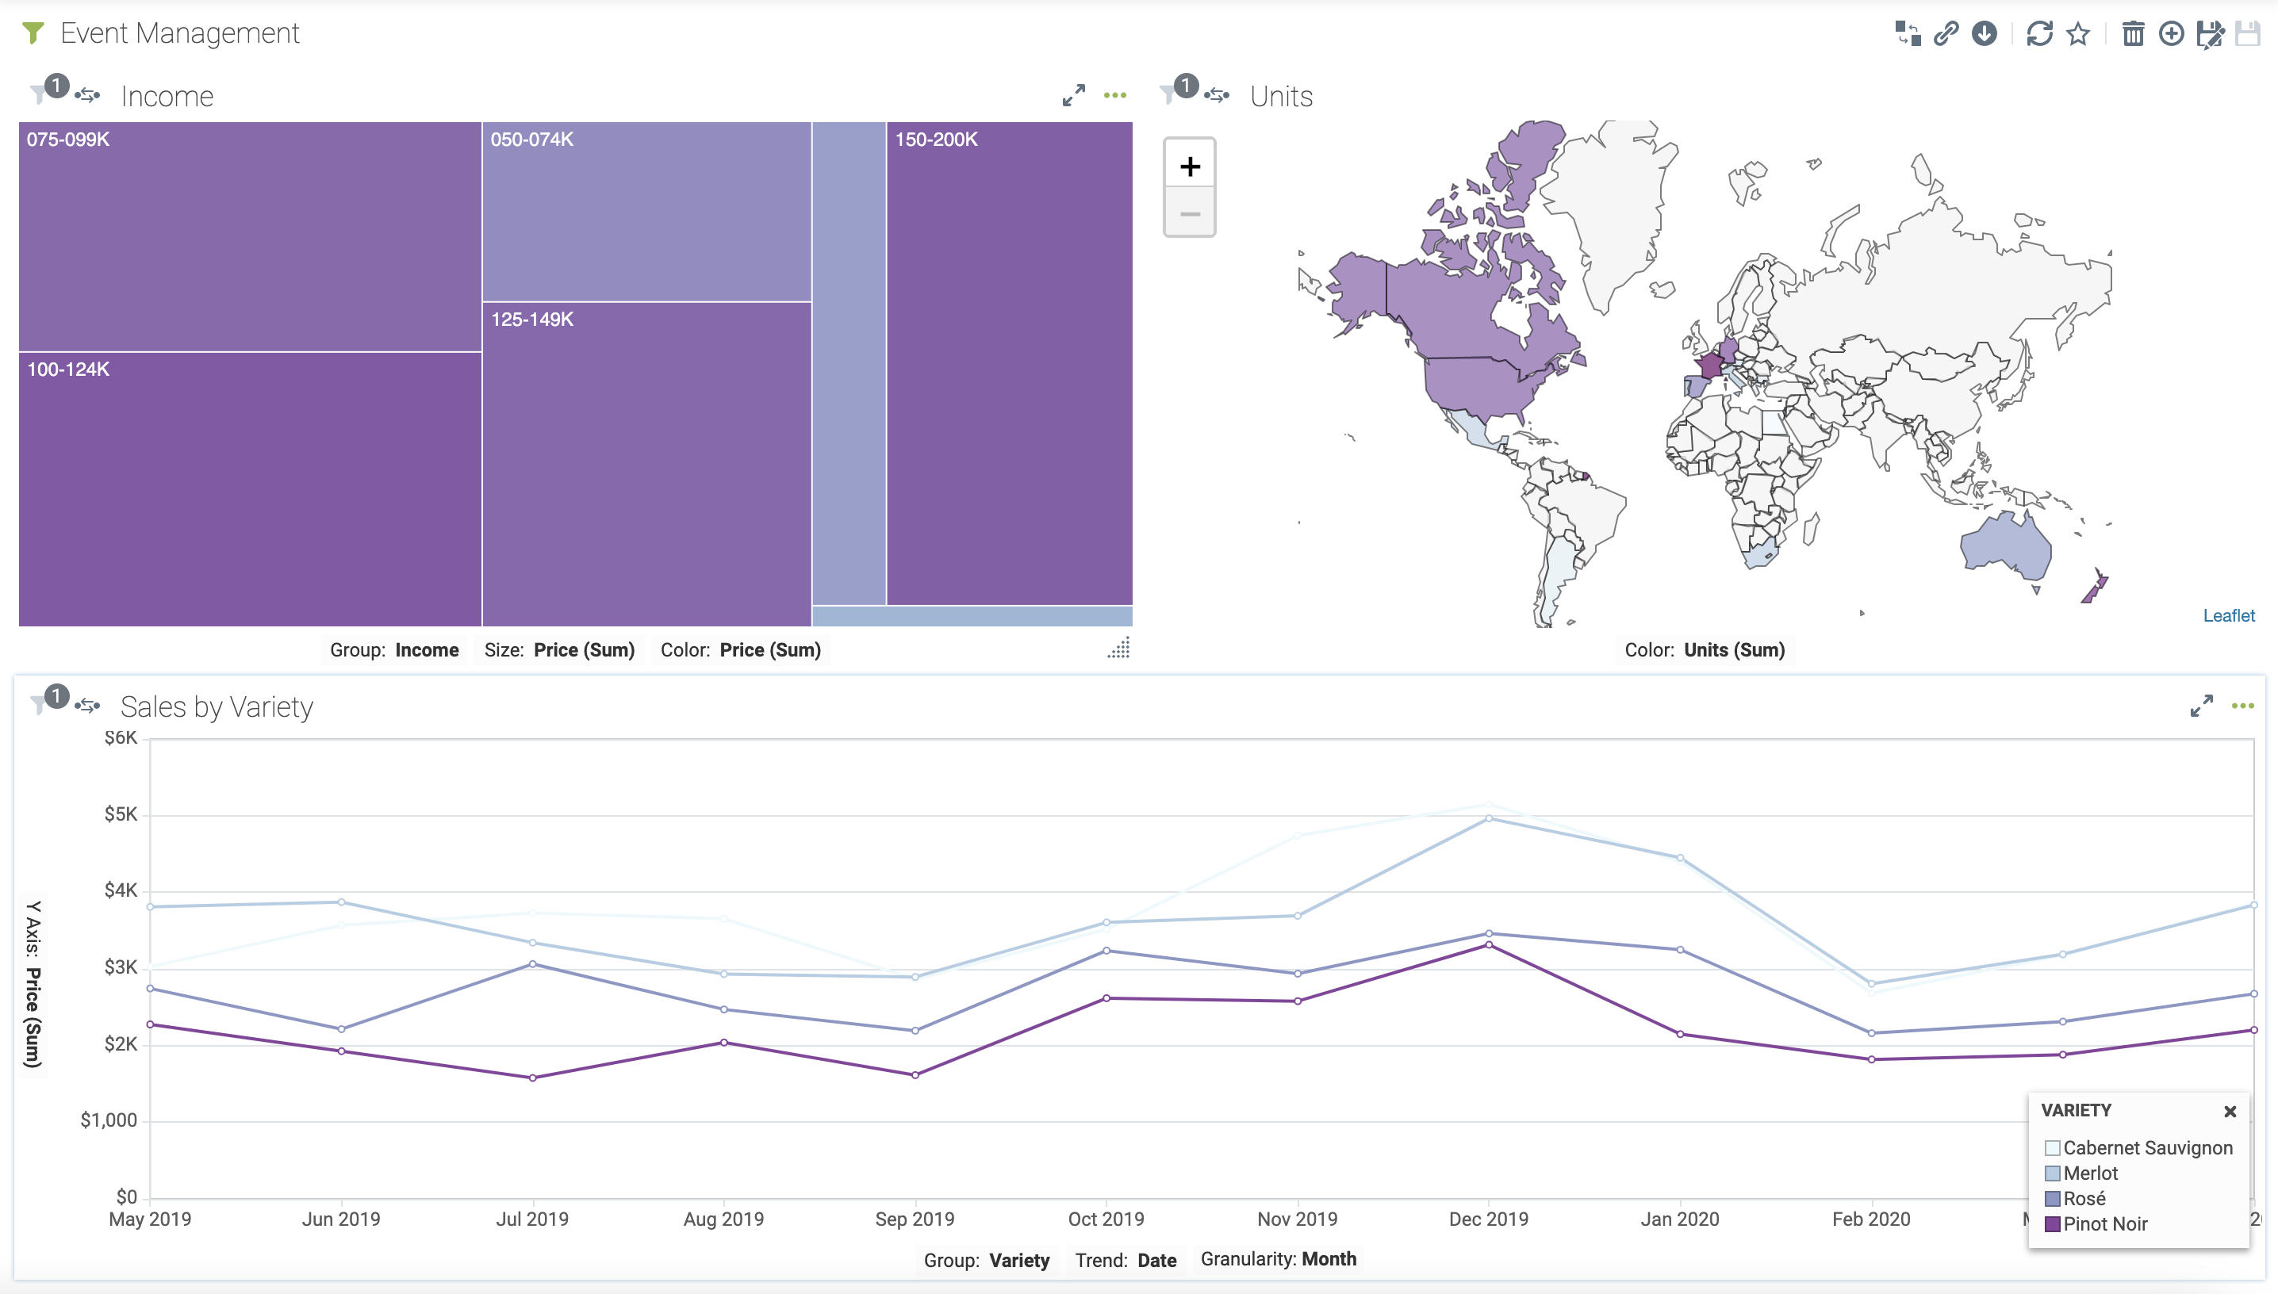
Task: Open the Income chart options menu
Action: pyautogui.click(x=1114, y=95)
